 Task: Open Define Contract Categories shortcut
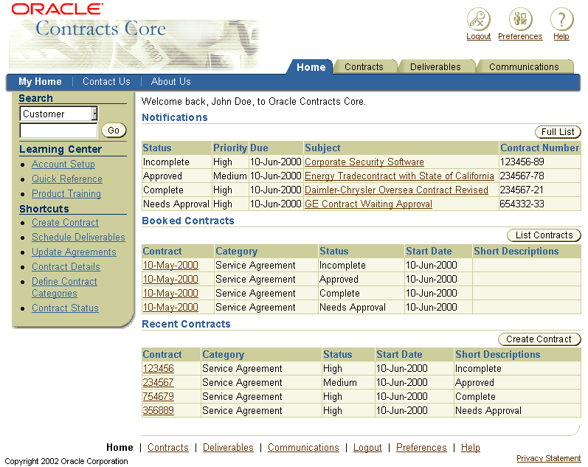[64, 287]
